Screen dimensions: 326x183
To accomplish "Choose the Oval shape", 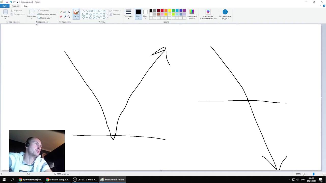I will pyautogui.click(x=90, y=11).
